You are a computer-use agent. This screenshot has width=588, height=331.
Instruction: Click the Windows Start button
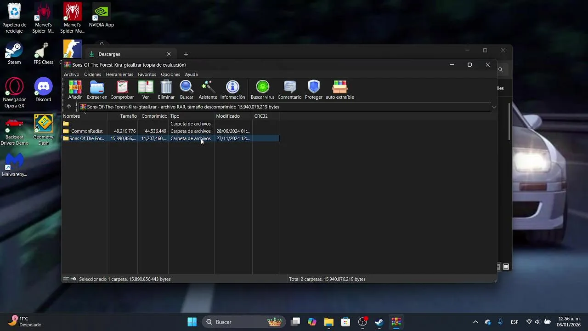coord(192,322)
